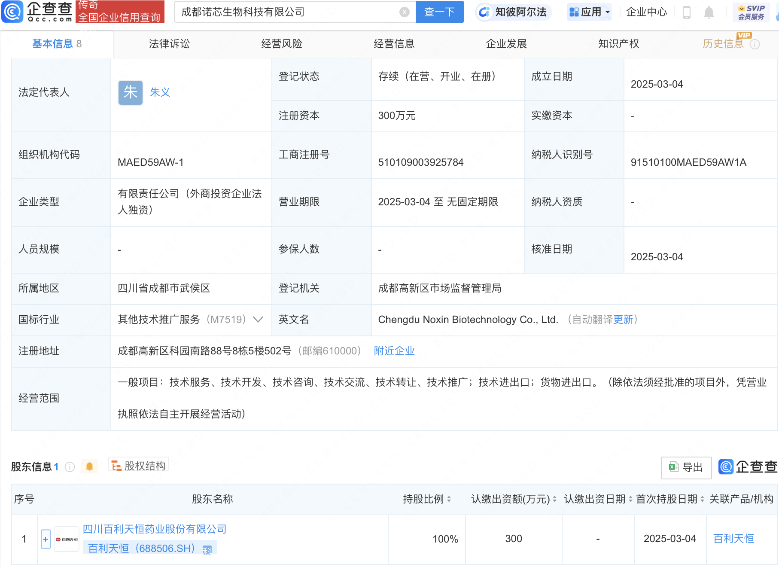Open the 经营信息 tab
The image size is (779, 567).
pos(394,44)
